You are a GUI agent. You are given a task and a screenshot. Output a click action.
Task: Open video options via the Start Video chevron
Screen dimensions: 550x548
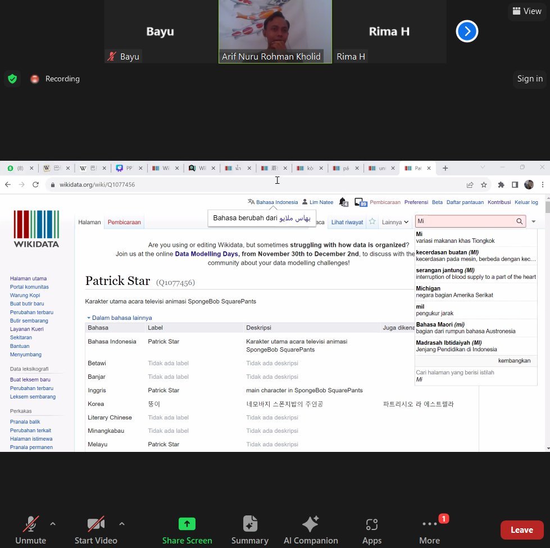[x=122, y=523]
